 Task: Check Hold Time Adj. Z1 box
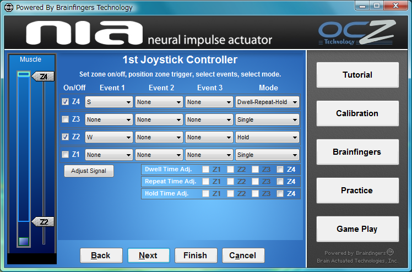pyautogui.click(x=206, y=193)
